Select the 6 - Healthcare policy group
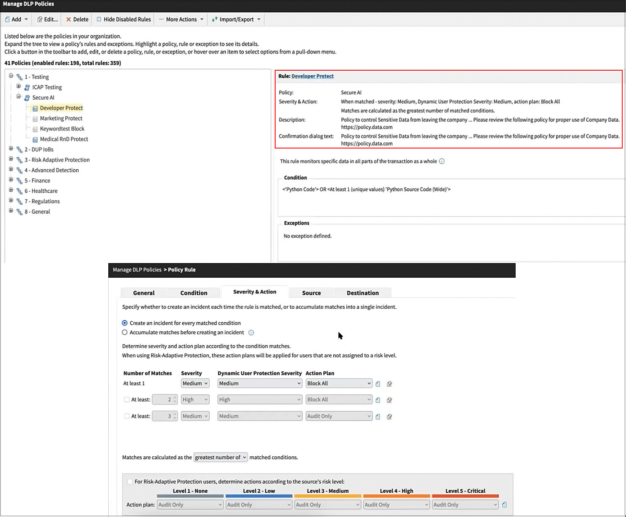Screen dimensions: 626x517 41,191
